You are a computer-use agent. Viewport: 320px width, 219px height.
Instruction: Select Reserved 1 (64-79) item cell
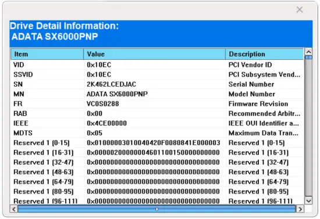[44, 182]
